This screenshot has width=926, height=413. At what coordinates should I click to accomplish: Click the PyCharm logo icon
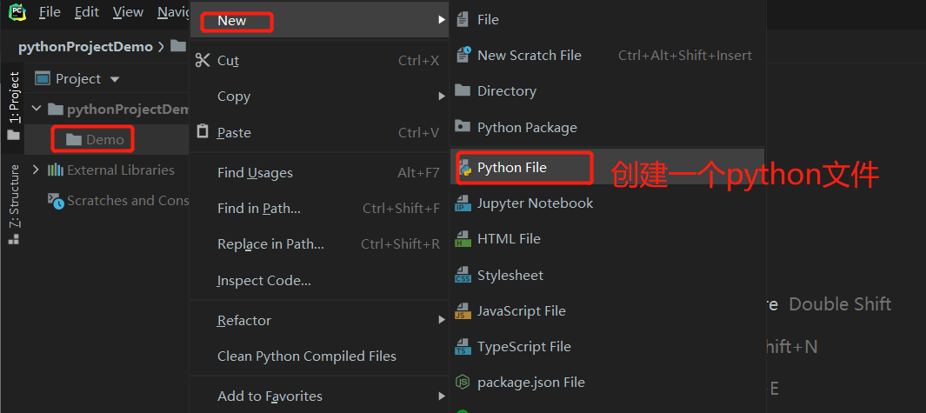[x=17, y=11]
